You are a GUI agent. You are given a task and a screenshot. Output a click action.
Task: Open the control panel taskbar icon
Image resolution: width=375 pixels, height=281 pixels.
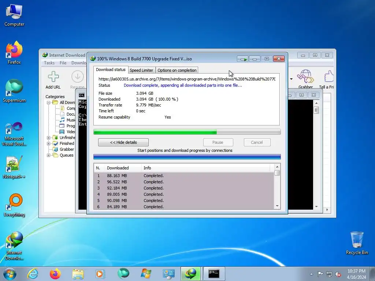pyautogui.click(x=168, y=274)
